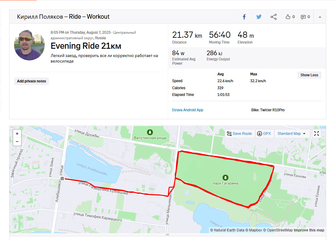336x240 pixels.
Task: Collapse stats with Show Less
Action: point(309,75)
